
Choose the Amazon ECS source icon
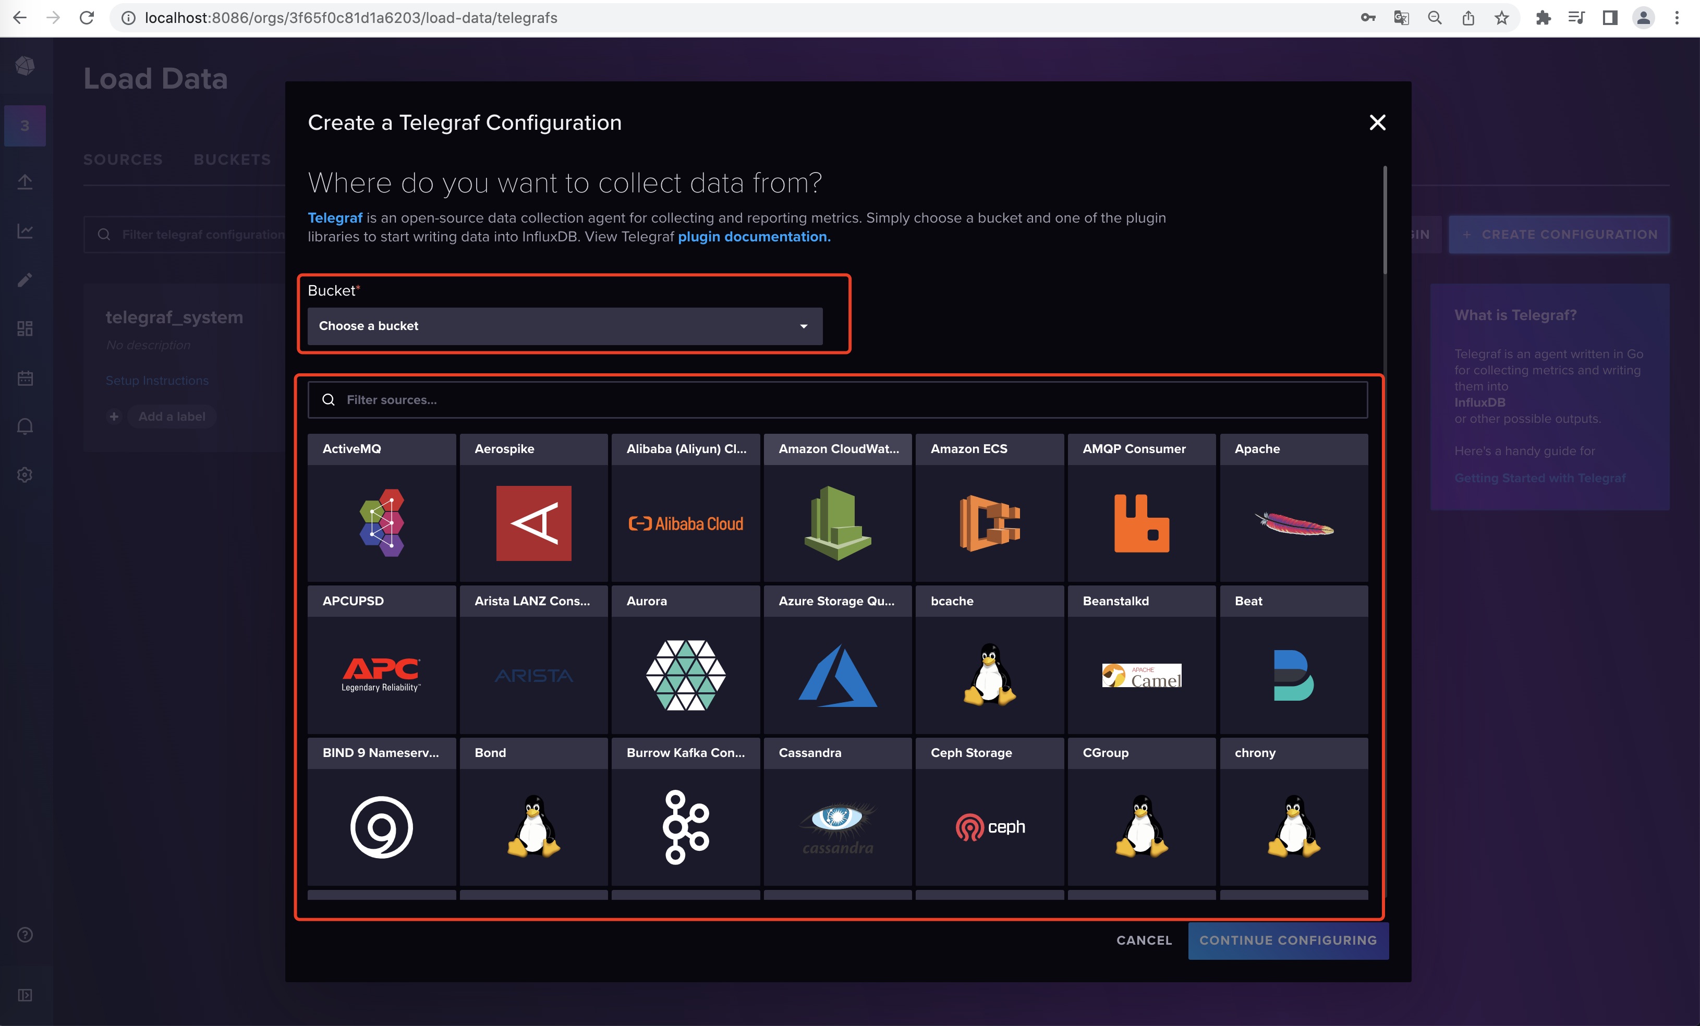tap(989, 523)
